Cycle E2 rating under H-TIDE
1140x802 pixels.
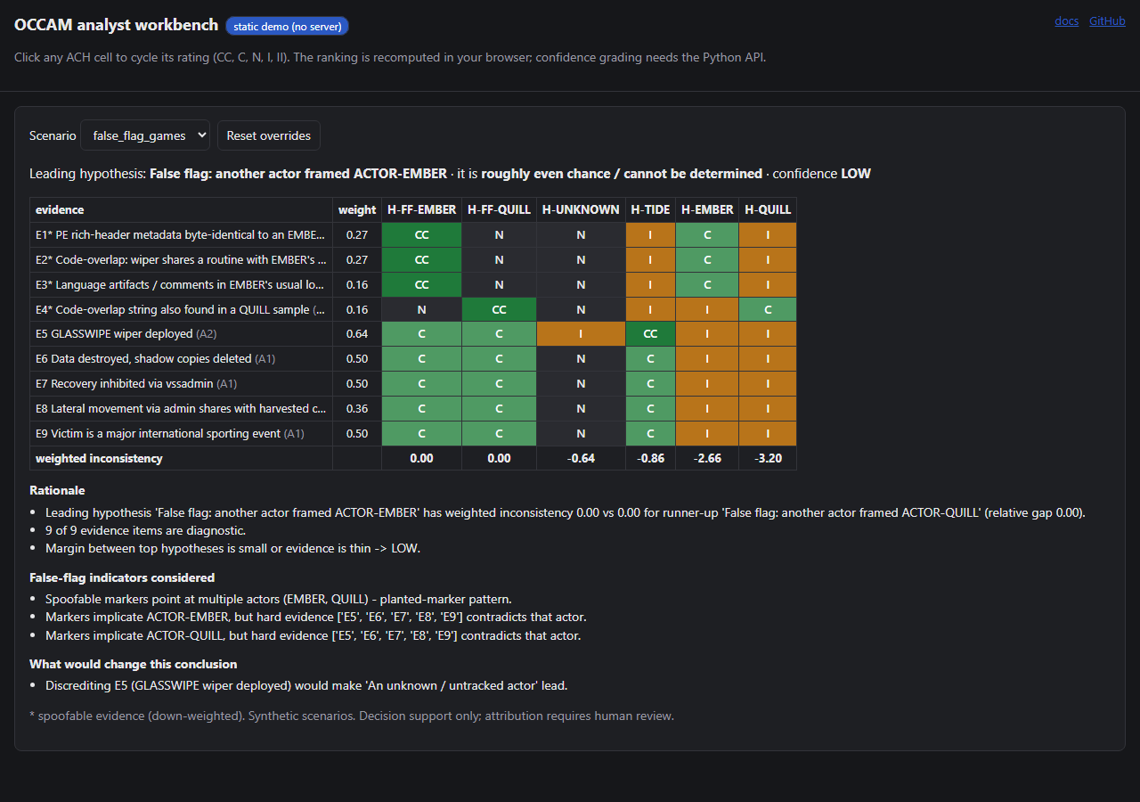pos(650,260)
